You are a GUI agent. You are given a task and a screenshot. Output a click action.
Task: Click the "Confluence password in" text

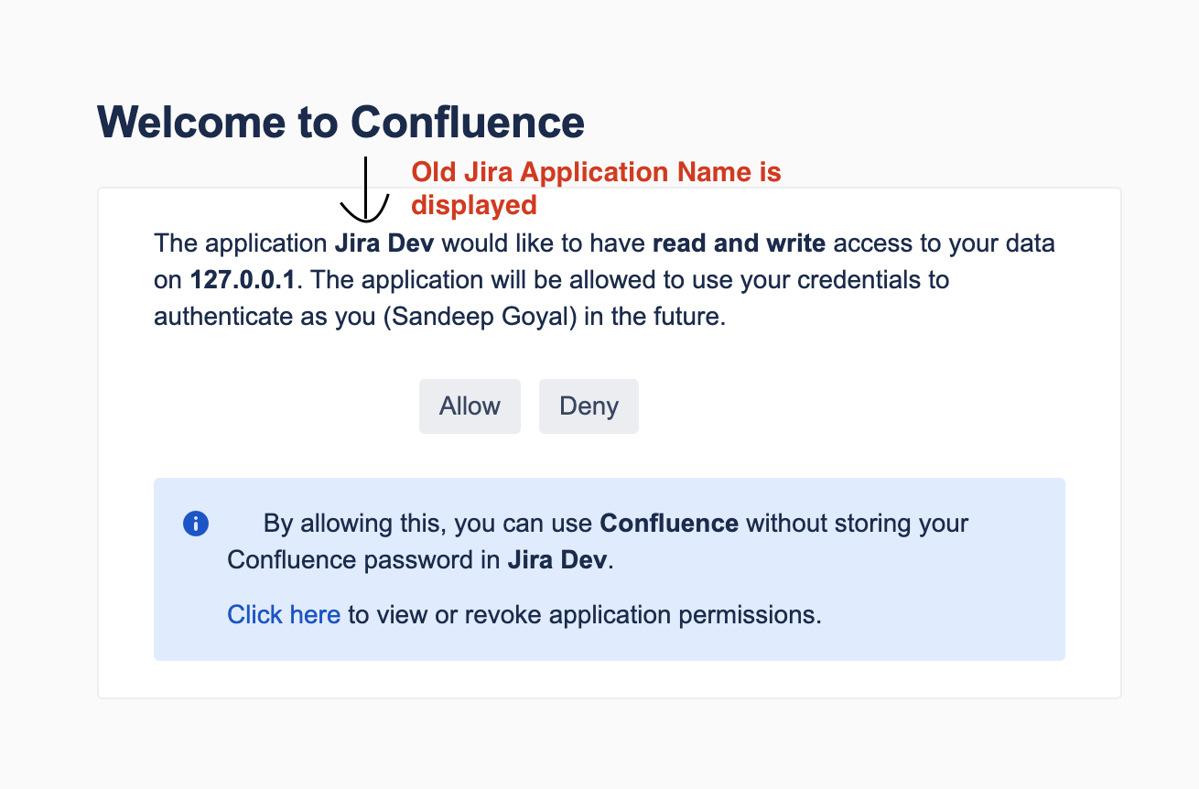(x=363, y=559)
